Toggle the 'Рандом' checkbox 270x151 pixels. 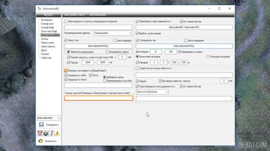click(x=138, y=62)
